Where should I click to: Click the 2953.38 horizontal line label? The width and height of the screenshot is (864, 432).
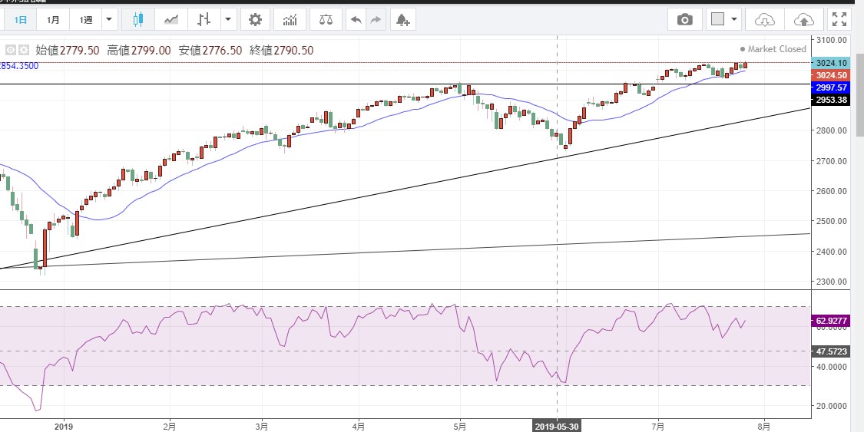click(831, 101)
